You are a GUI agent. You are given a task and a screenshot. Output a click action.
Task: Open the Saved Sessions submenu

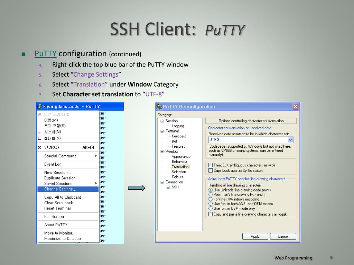pyautogui.click(x=68, y=184)
